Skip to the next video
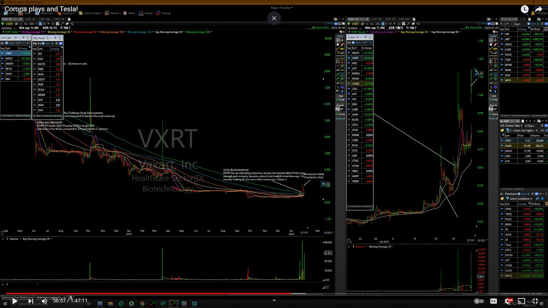 (x=30, y=301)
